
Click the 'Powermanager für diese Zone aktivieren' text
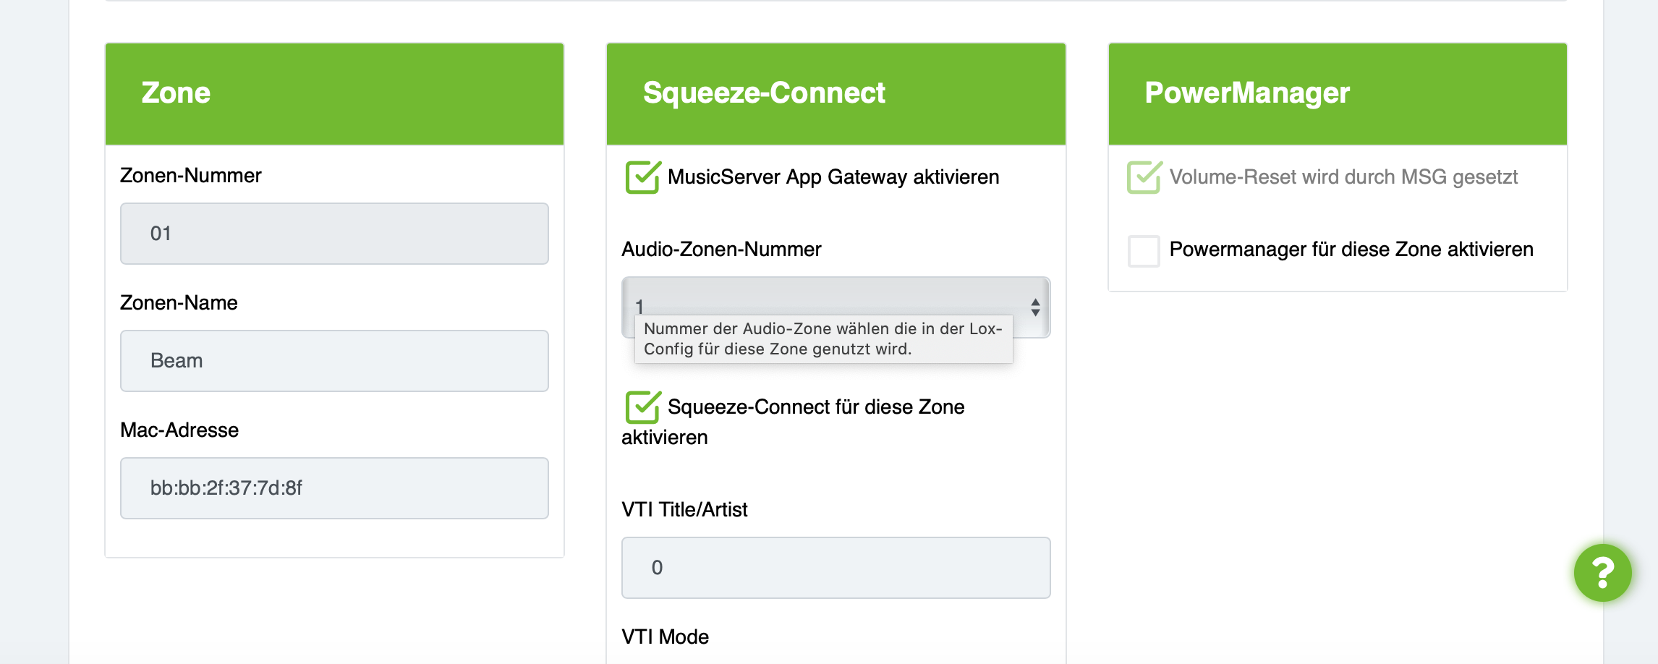click(1351, 250)
